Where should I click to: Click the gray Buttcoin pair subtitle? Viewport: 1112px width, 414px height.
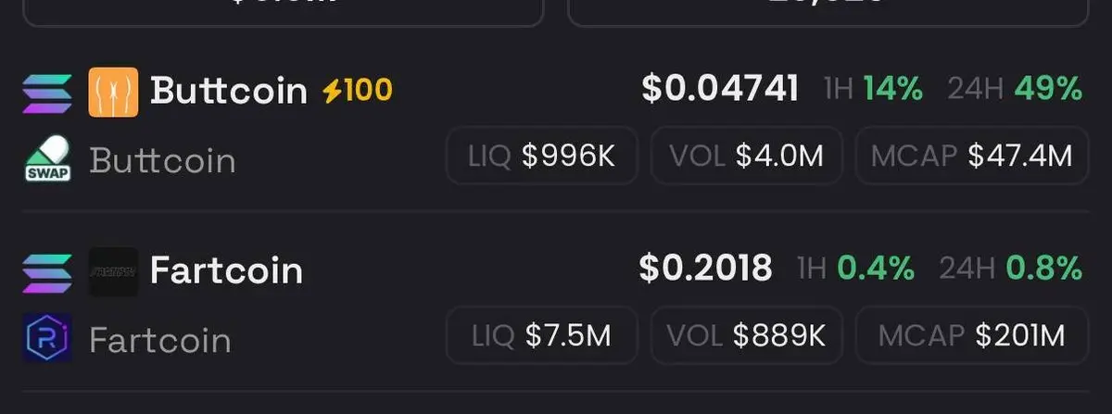coord(162,160)
